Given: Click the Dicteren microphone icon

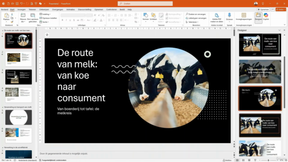Looking at the screenshot, I should point(229,15).
